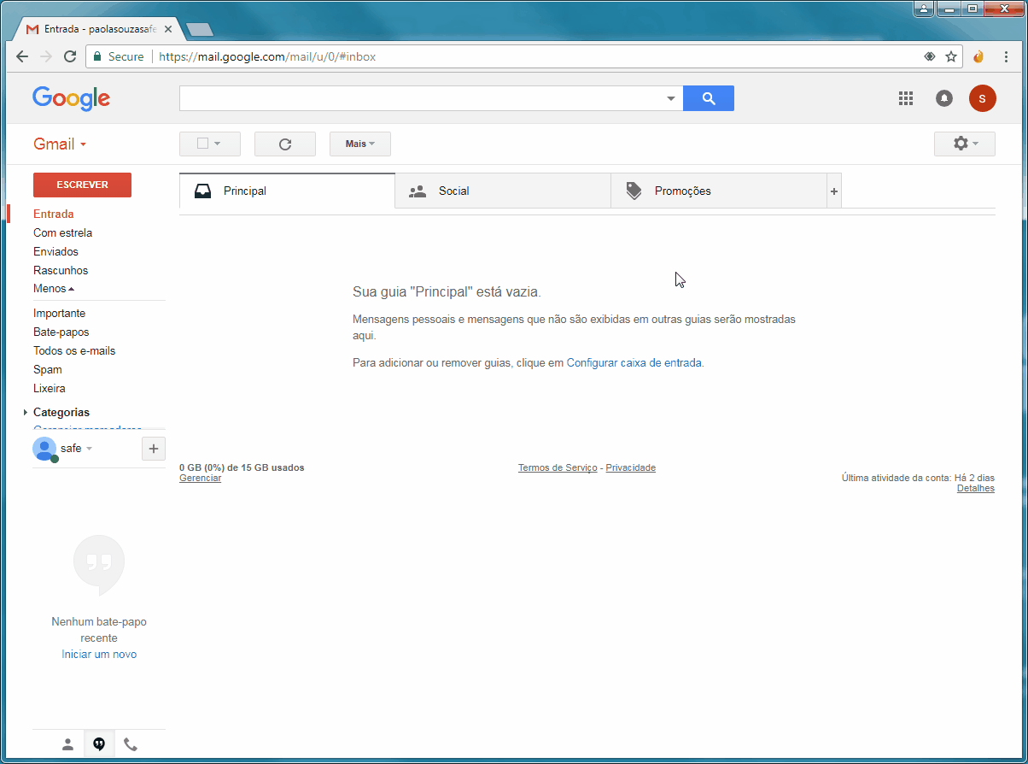The image size is (1028, 764).
Task: Toggle the select-all messages checkbox
Action: [x=202, y=144]
